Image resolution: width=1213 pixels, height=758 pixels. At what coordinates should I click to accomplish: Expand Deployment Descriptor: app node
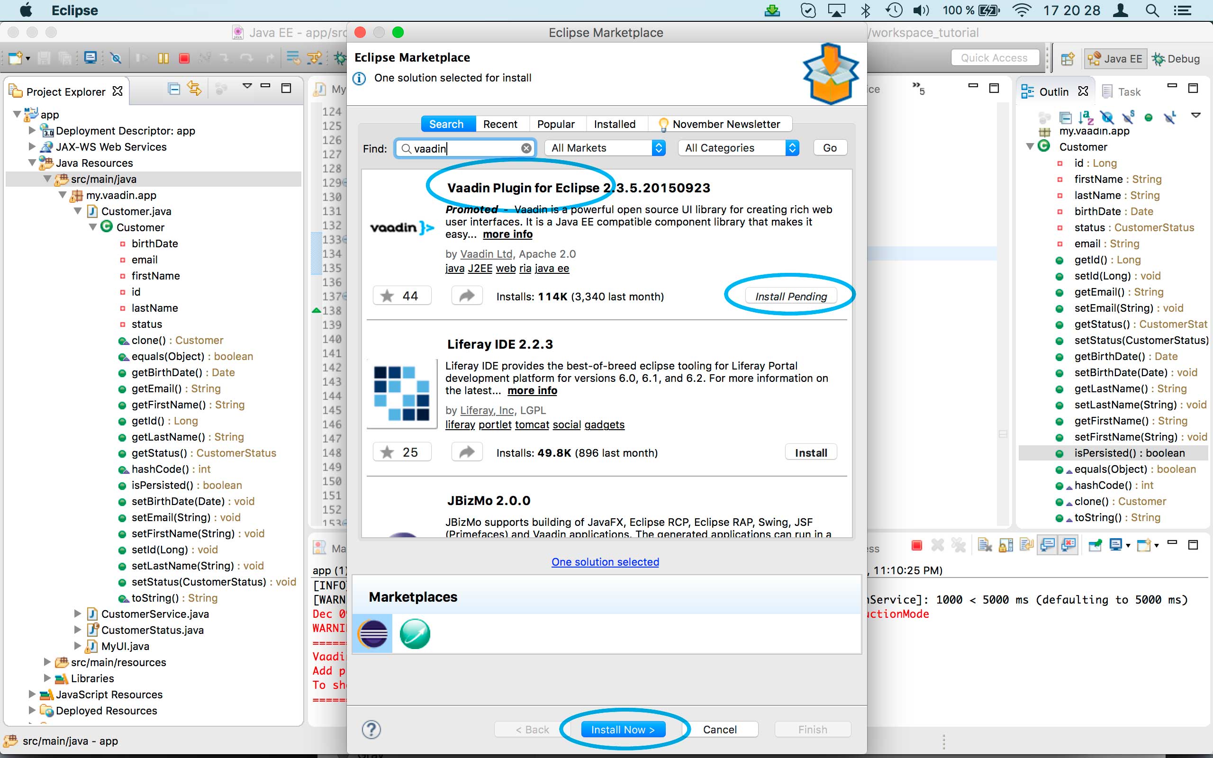[x=32, y=130]
